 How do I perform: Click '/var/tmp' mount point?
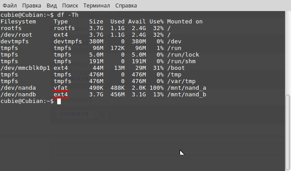pyautogui.click(x=181, y=81)
